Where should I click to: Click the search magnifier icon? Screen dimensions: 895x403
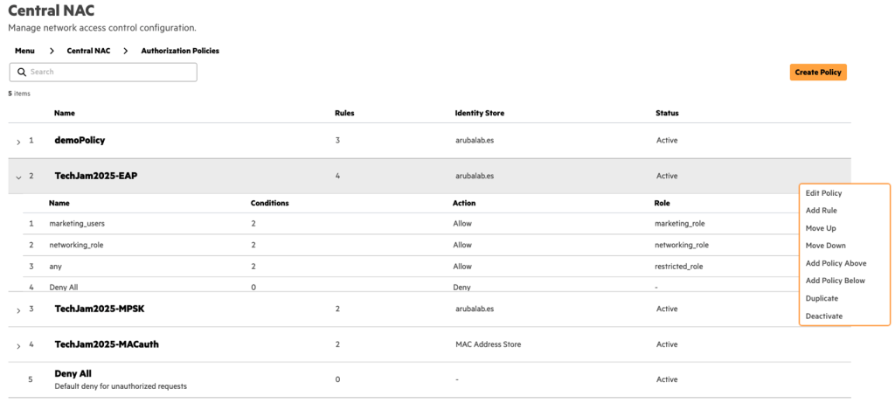[22, 72]
